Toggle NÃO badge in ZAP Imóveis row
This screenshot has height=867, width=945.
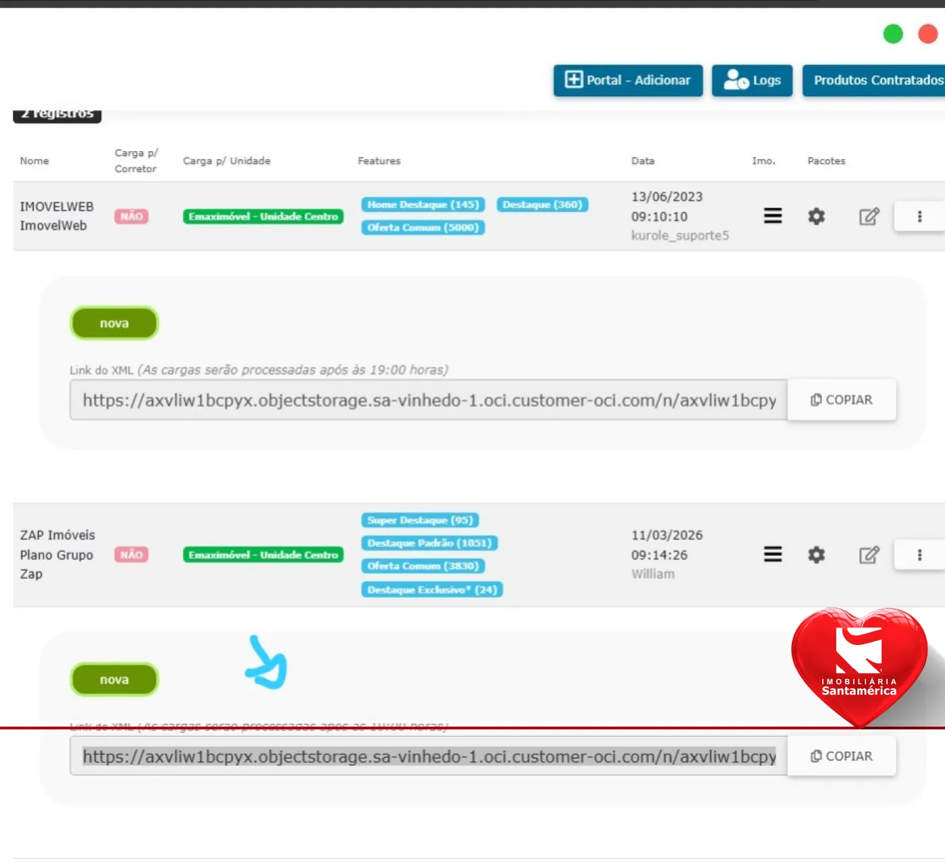(131, 555)
